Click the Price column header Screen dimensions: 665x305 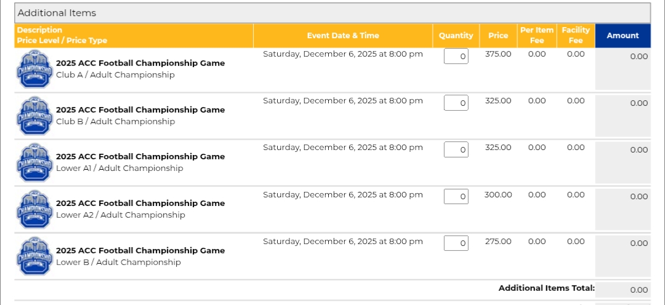point(498,36)
